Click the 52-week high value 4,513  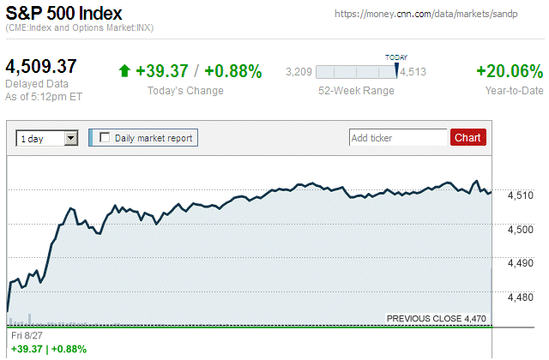(x=413, y=72)
